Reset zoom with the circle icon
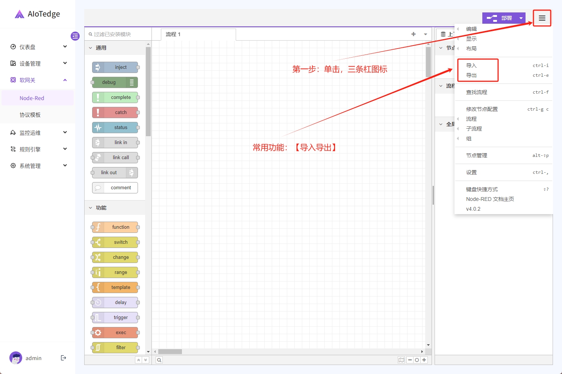Image resolution: width=562 pixels, height=374 pixels. [417, 360]
